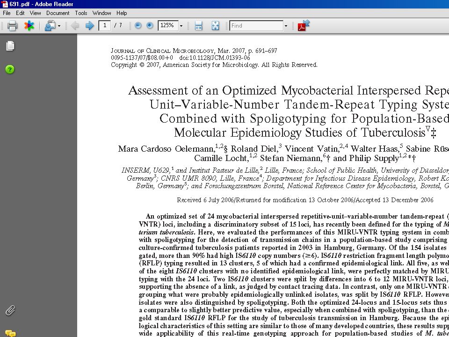Click the 125% zoom value field
Viewport: 449px width, 337px height.
click(x=168, y=25)
